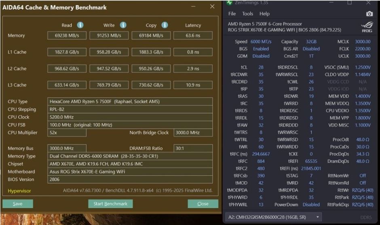Click the L2 Cache Read value 968.62 GB/s
This screenshot has height=225, width=380.
pyautogui.click(x=67, y=68)
